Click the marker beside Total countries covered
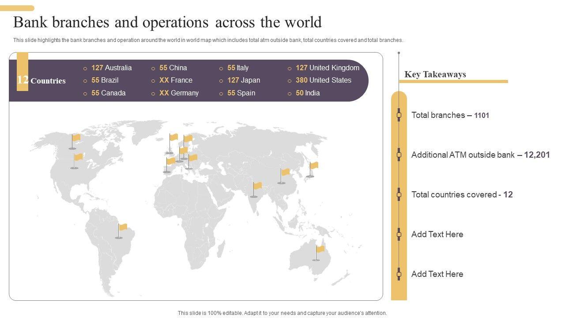The image size is (565, 318). [x=399, y=195]
